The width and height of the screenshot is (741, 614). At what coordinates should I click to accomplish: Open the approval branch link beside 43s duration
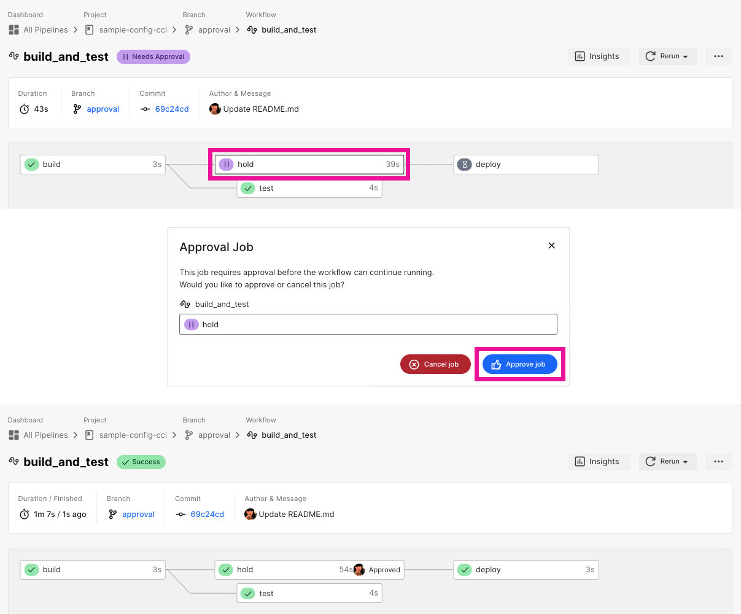[103, 109]
